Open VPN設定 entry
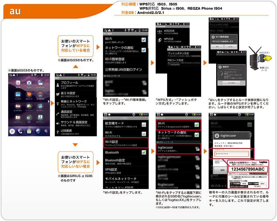The image size is (277, 221). click(126, 171)
